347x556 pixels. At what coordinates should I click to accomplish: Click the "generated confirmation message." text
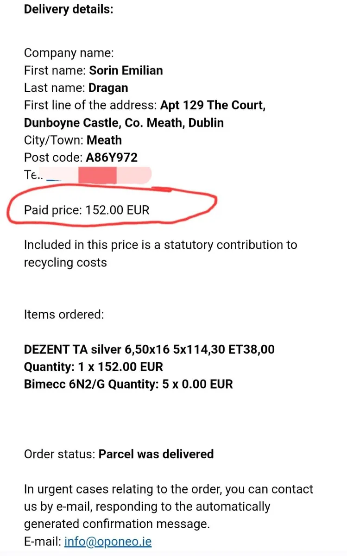117,524
